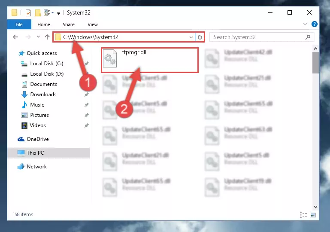This screenshot has width=330, height=232.
Task: Open Documents in navigation pane
Action: 44,84
